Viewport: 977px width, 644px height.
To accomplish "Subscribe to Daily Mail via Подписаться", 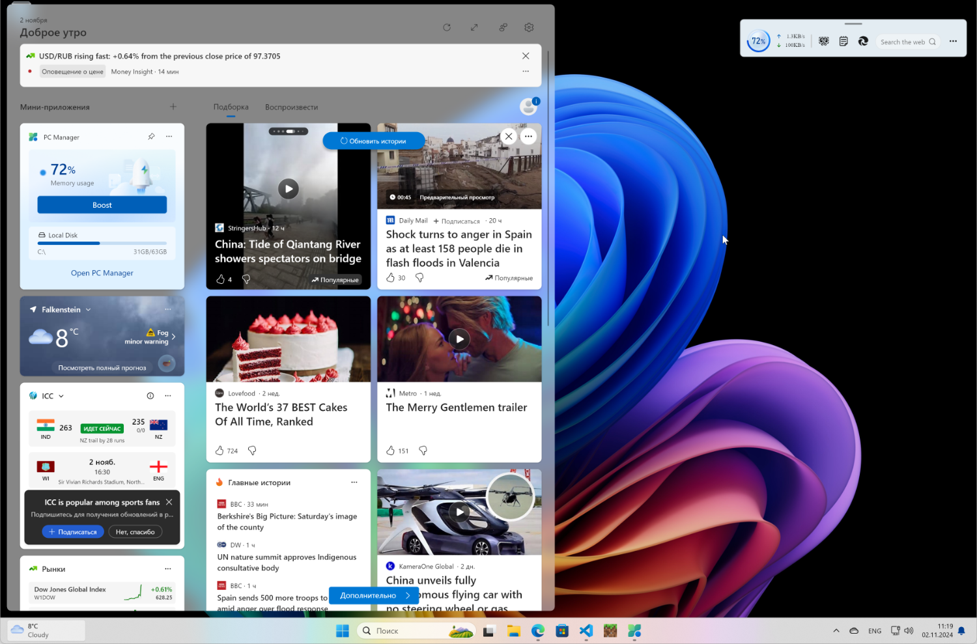I will pos(457,221).
